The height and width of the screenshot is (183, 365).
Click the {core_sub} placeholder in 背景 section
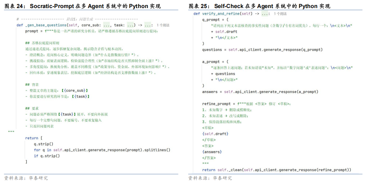76,91
